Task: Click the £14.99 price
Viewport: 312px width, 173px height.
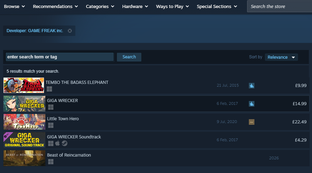Action: (x=299, y=104)
